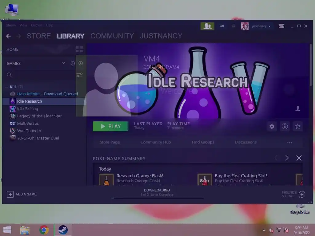Open the more links ellipsis menu

pyautogui.click(x=289, y=143)
